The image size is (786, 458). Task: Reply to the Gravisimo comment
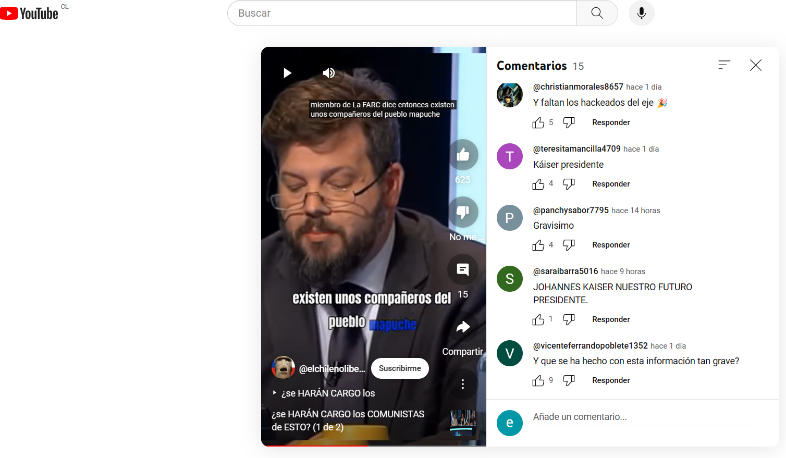(611, 245)
